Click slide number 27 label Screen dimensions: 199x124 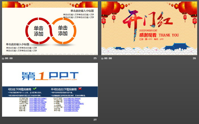95,120
